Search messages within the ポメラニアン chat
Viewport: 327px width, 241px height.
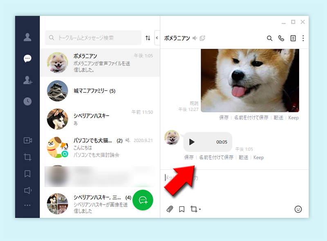point(270,38)
